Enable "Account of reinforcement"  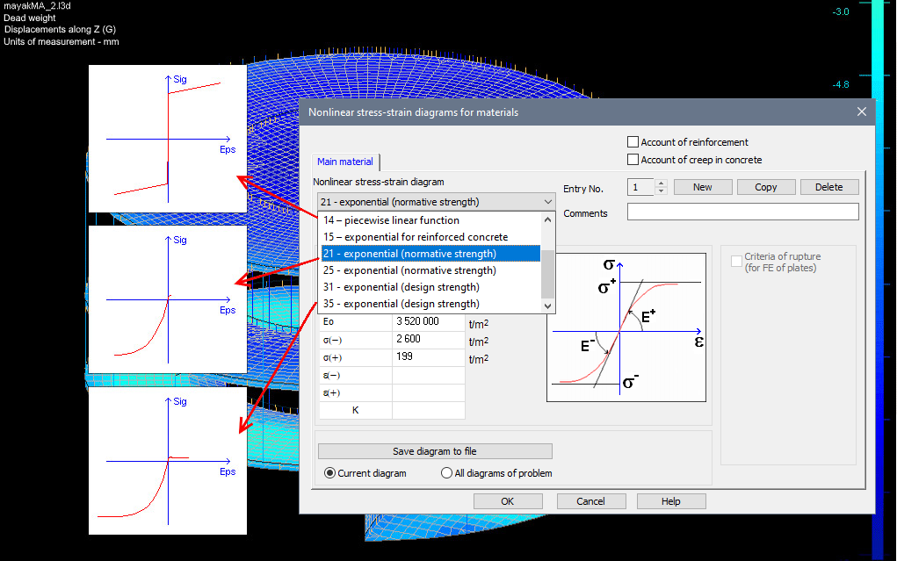pyautogui.click(x=632, y=141)
